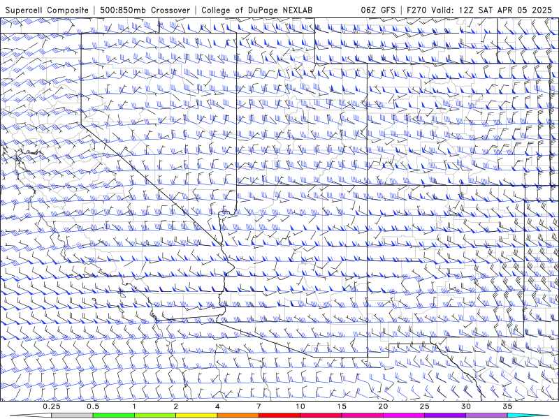Click the legend value 7
The image size is (559, 419).
259,406
